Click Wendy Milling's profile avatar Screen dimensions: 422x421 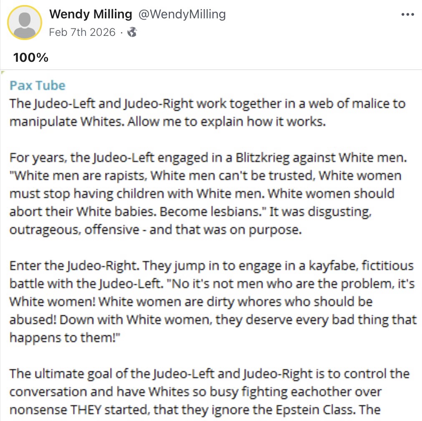[25, 23]
